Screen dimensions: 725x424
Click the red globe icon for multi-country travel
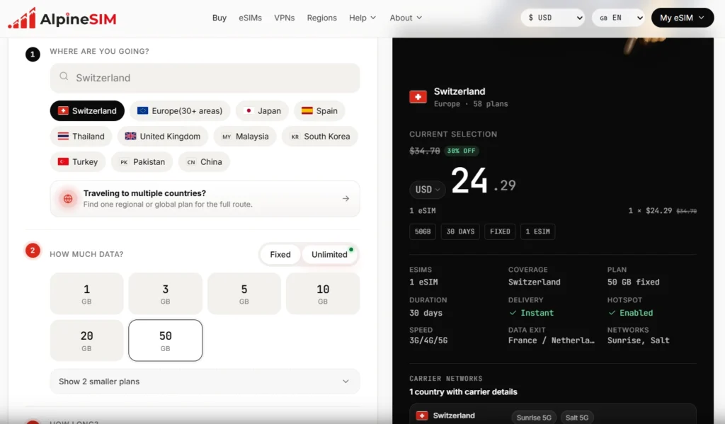pyautogui.click(x=68, y=199)
